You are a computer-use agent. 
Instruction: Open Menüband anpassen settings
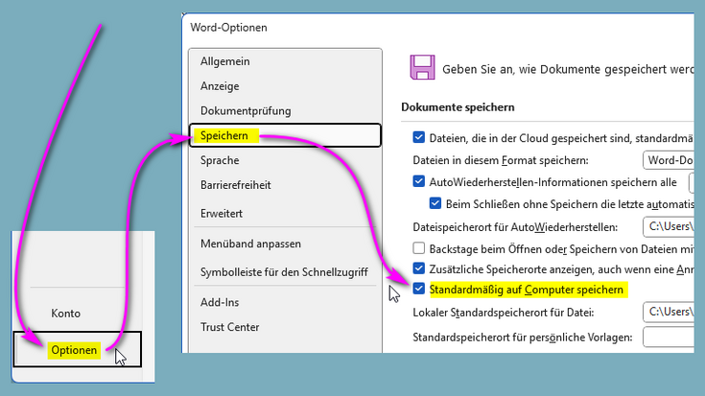click(x=250, y=244)
